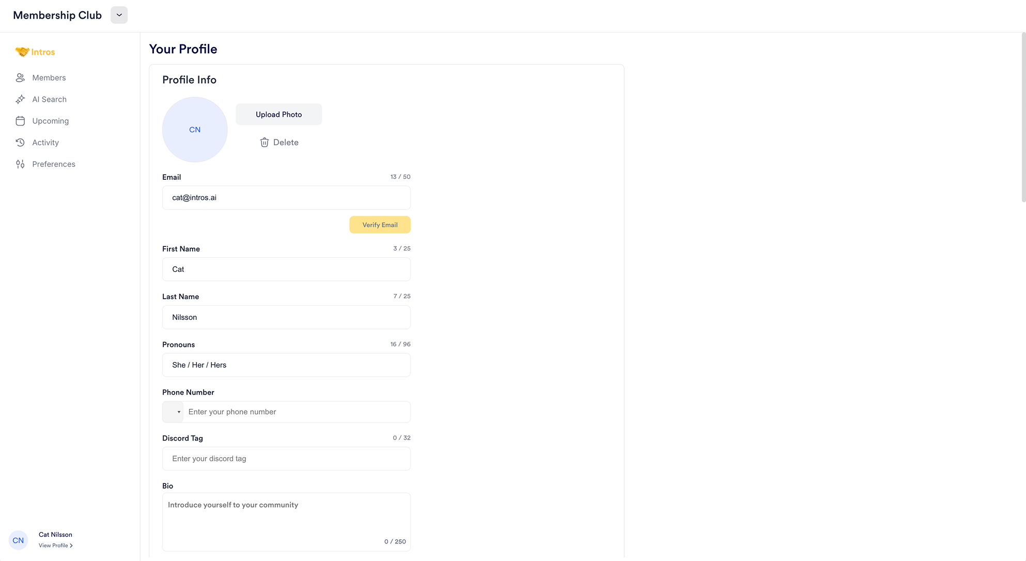This screenshot has width=1026, height=561.
Task: Click the large CN profile photo circle
Action: pyautogui.click(x=195, y=130)
